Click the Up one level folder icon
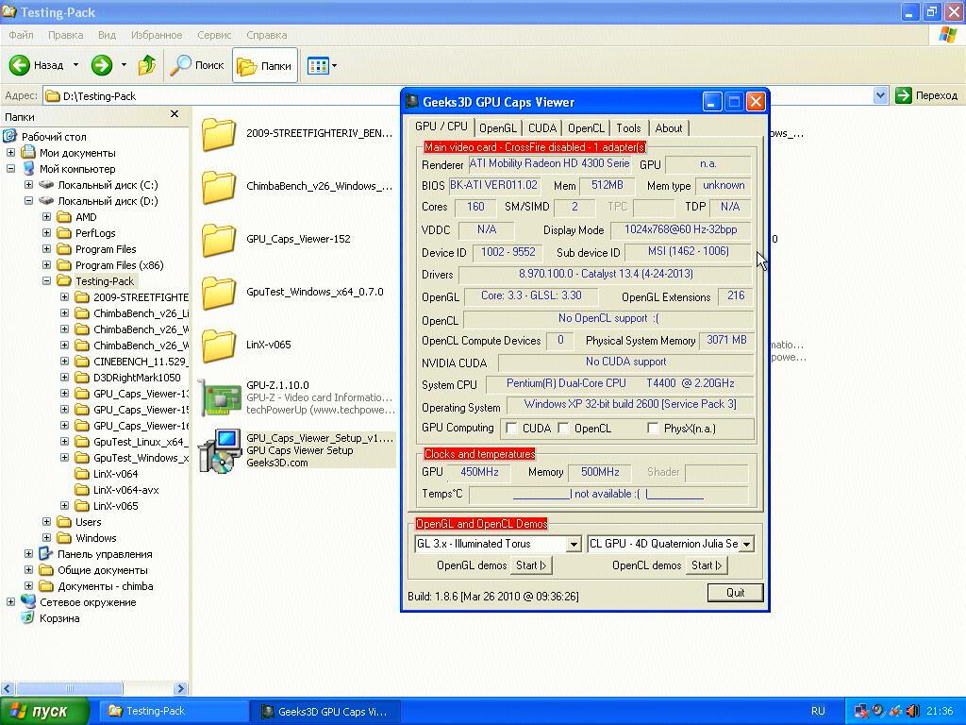966x725 pixels. (x=147, y=65)
